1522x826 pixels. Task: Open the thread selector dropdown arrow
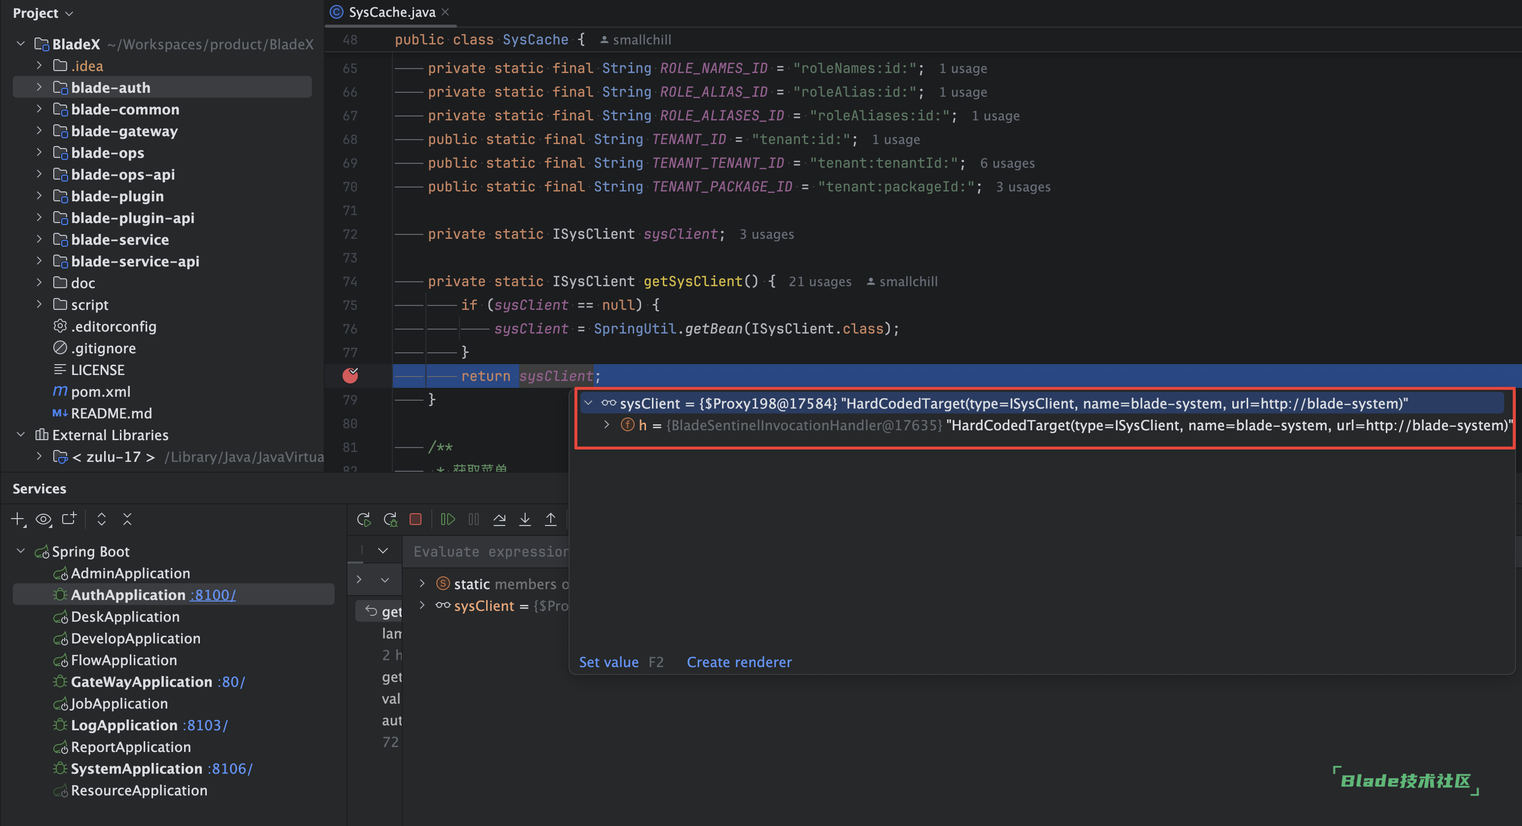pos(383,551)
